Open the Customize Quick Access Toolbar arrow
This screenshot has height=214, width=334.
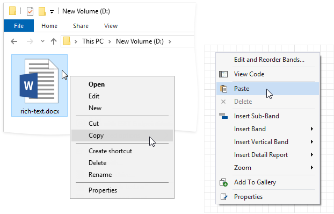click(52, 12)
